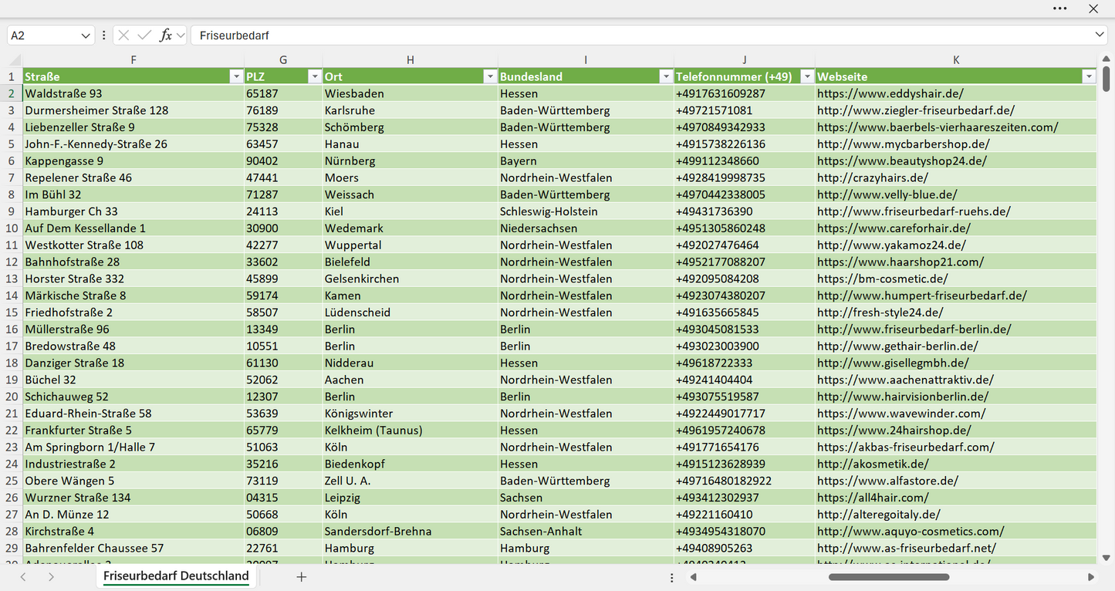Image resolution: width=1115 pixels, height=591 pixels.
Task: Open the 24hairshop.de link
Action: click(894, 431)
